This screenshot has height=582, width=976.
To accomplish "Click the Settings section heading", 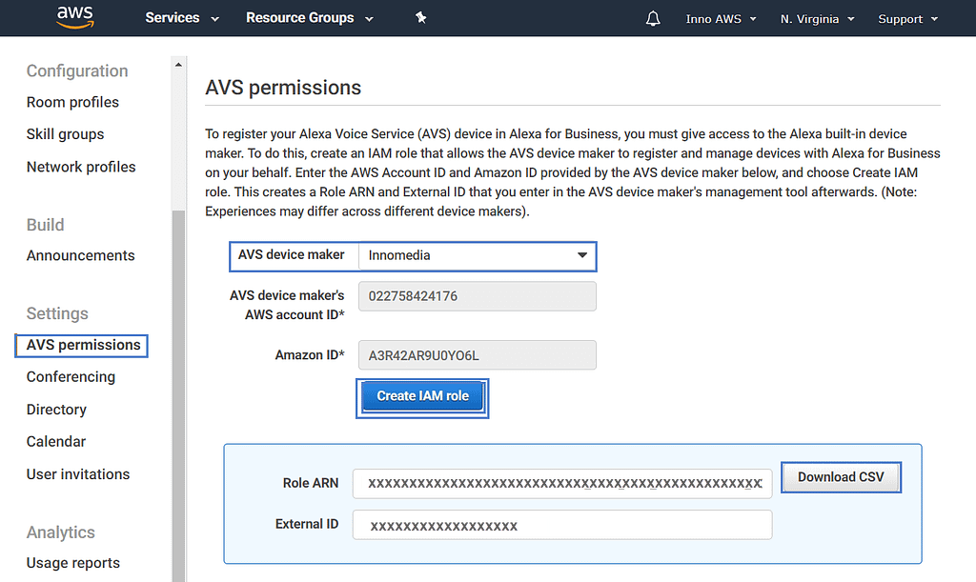I will (57, 313).
